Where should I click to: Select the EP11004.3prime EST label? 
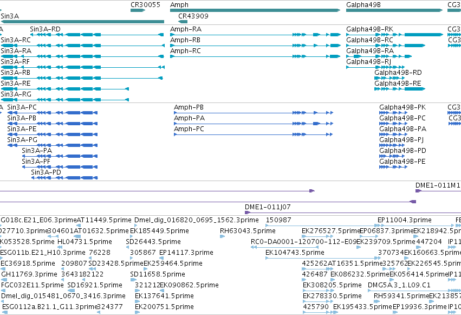[405, 220]
